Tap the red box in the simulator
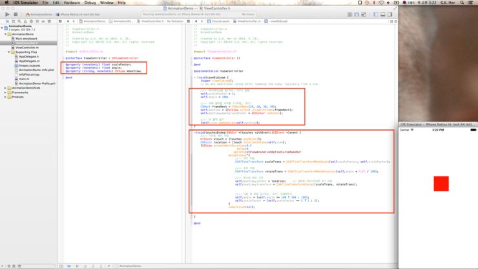 [x=441, y=184]
